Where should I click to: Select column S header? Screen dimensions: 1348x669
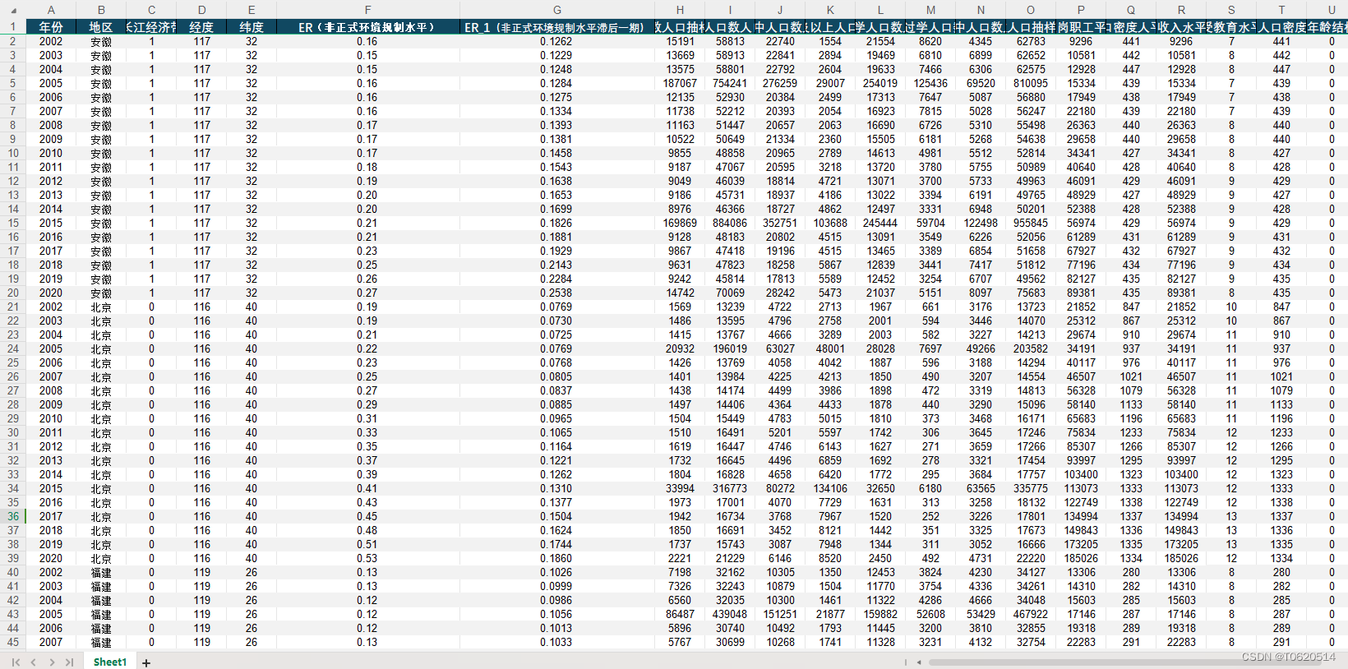click(x=1231, y=10)
